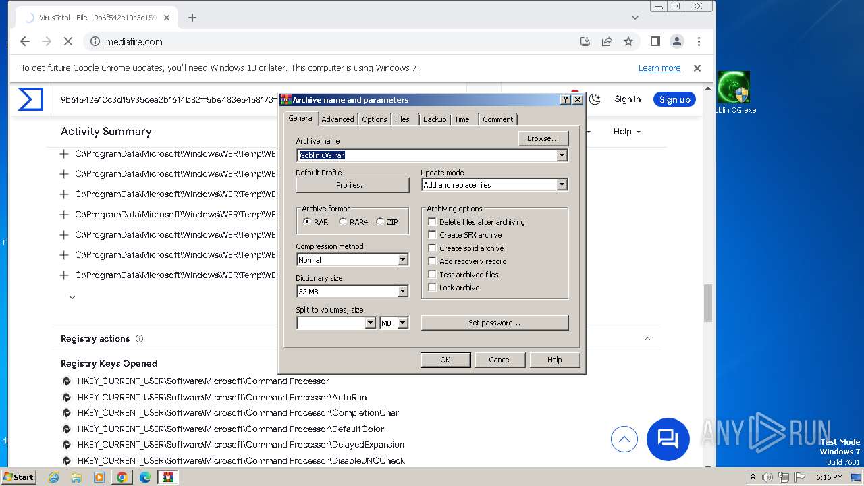Stop page loading with the X icon
This screenshot has height=486, width=864.
pyautogui.click(x=68, y=41)
